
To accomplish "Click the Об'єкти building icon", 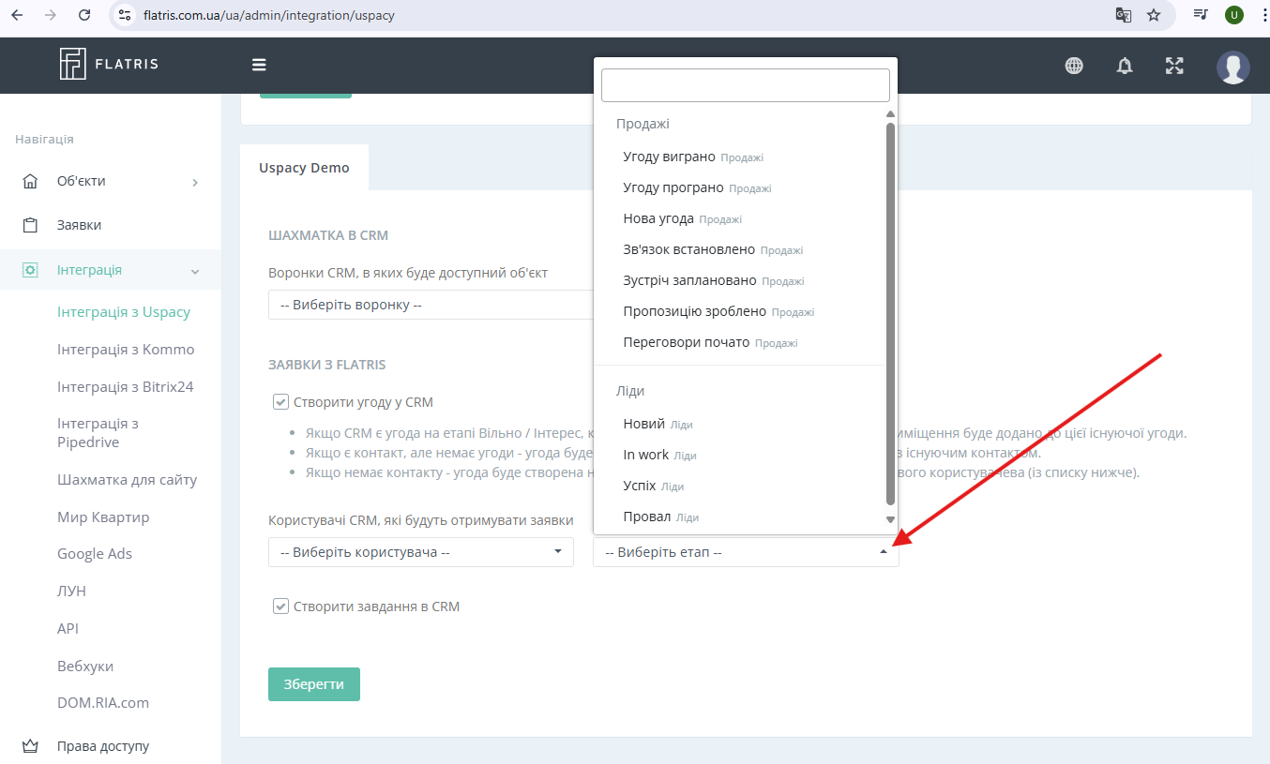I will pos(30,181).
